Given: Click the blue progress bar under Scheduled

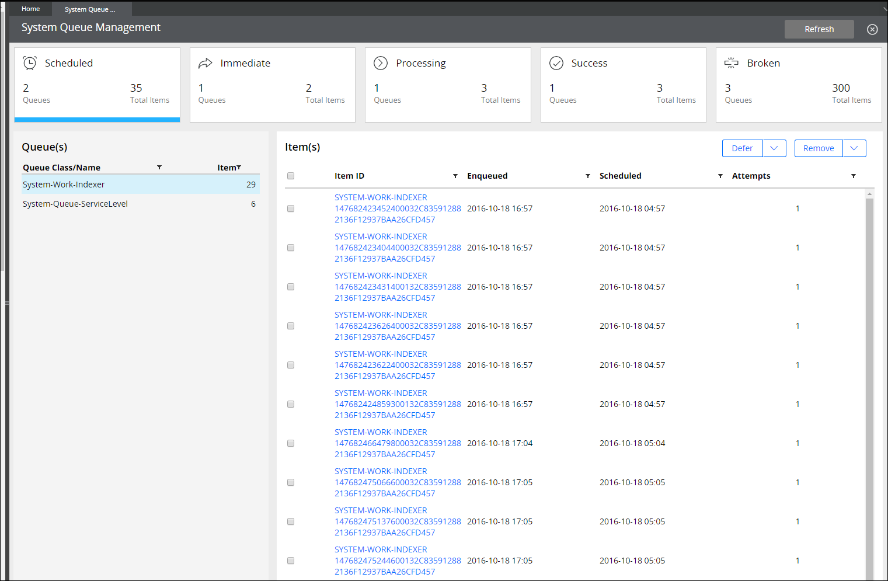Looking at the screenshot, I should [97, 120].
